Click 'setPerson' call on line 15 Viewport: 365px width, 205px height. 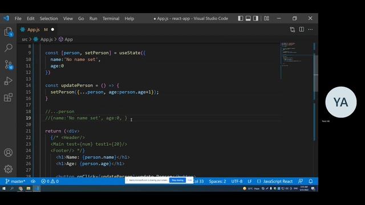pos(62,92)
